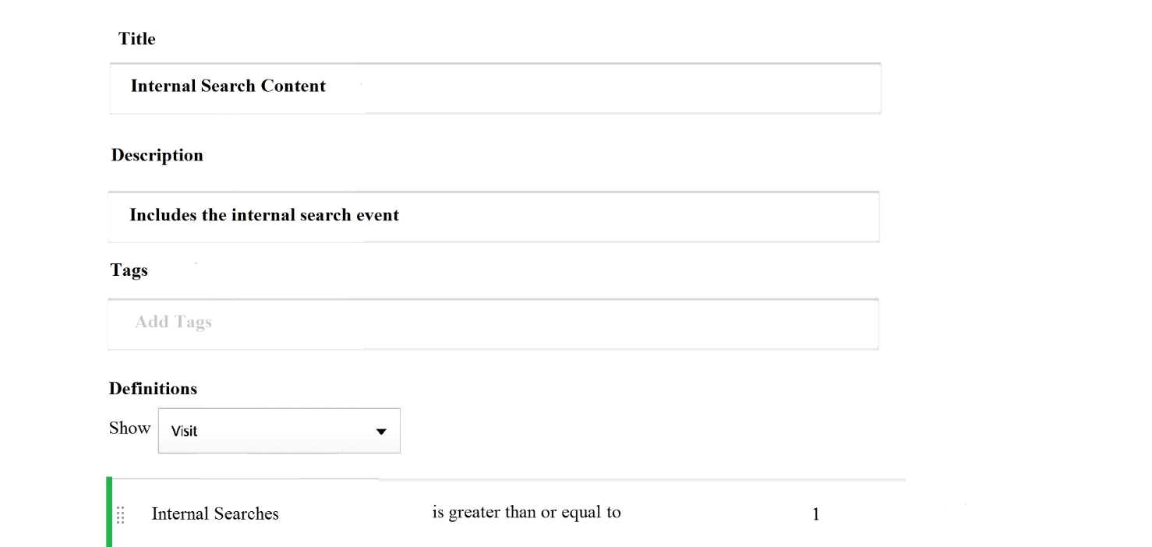Click the drag handle beside Internal Searches
This screenshot has height=547, width=1152.
[x=121, y=514]
